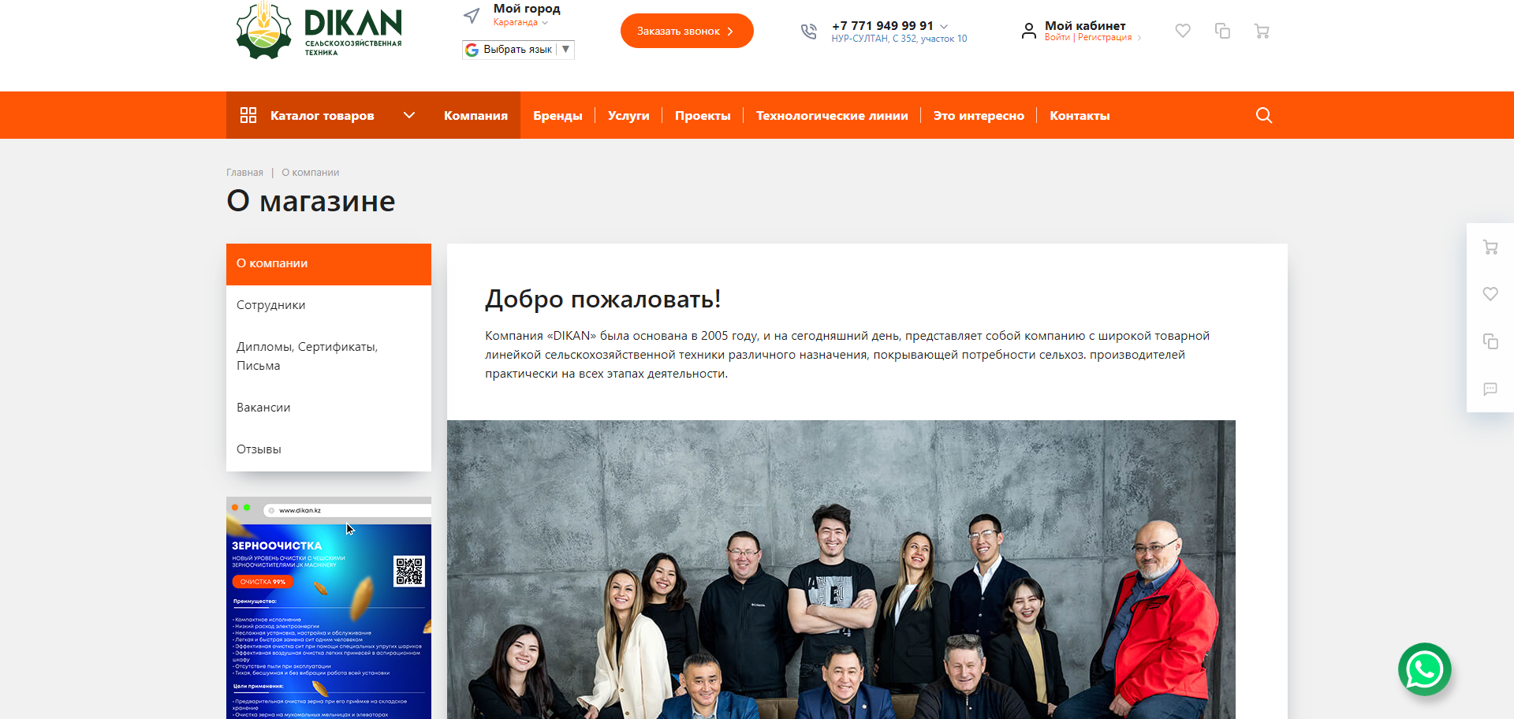Open Компания menu item
1514x719 pixels.
pos(475,116)
